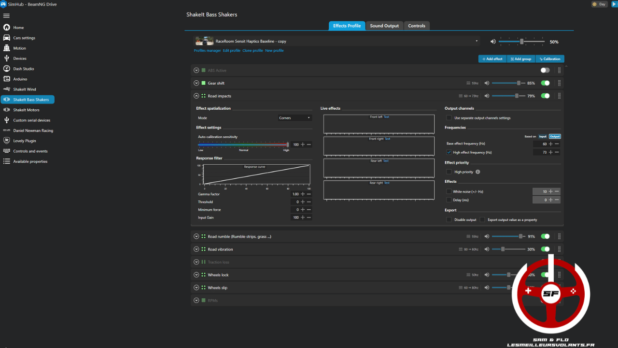Open Cars settings via car icon
618x348 pixels.
(7, 38)
